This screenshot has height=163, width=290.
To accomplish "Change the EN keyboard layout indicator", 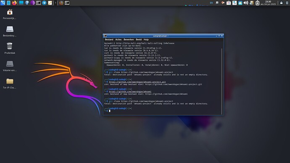I will 211,3.
